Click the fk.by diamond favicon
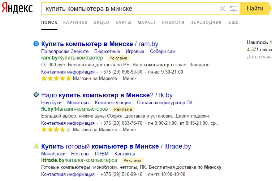The height and width of the screenshot is (181, 272). (36, 95)
